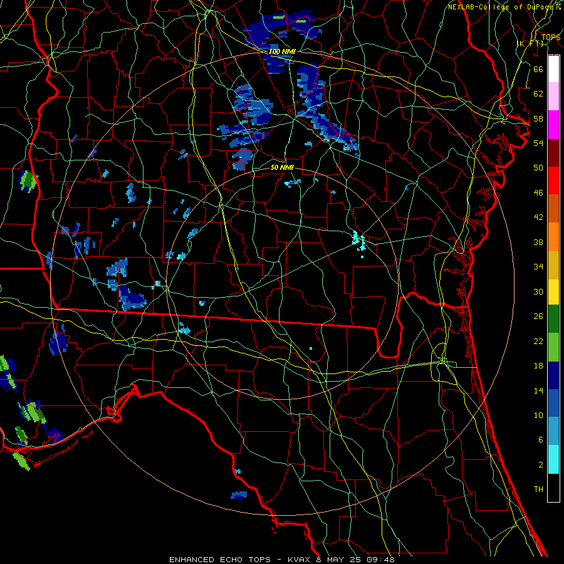
Task: Click the 50 legend value
Action: tap(538, 167)
